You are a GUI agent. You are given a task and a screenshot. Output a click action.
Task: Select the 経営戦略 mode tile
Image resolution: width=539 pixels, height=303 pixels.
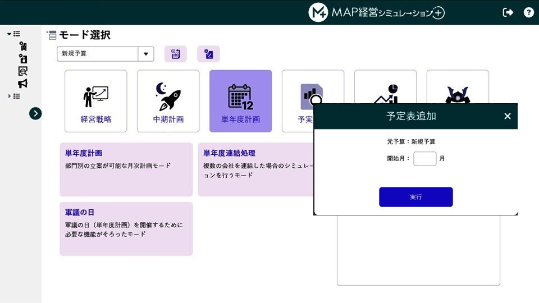coord(96,101)
